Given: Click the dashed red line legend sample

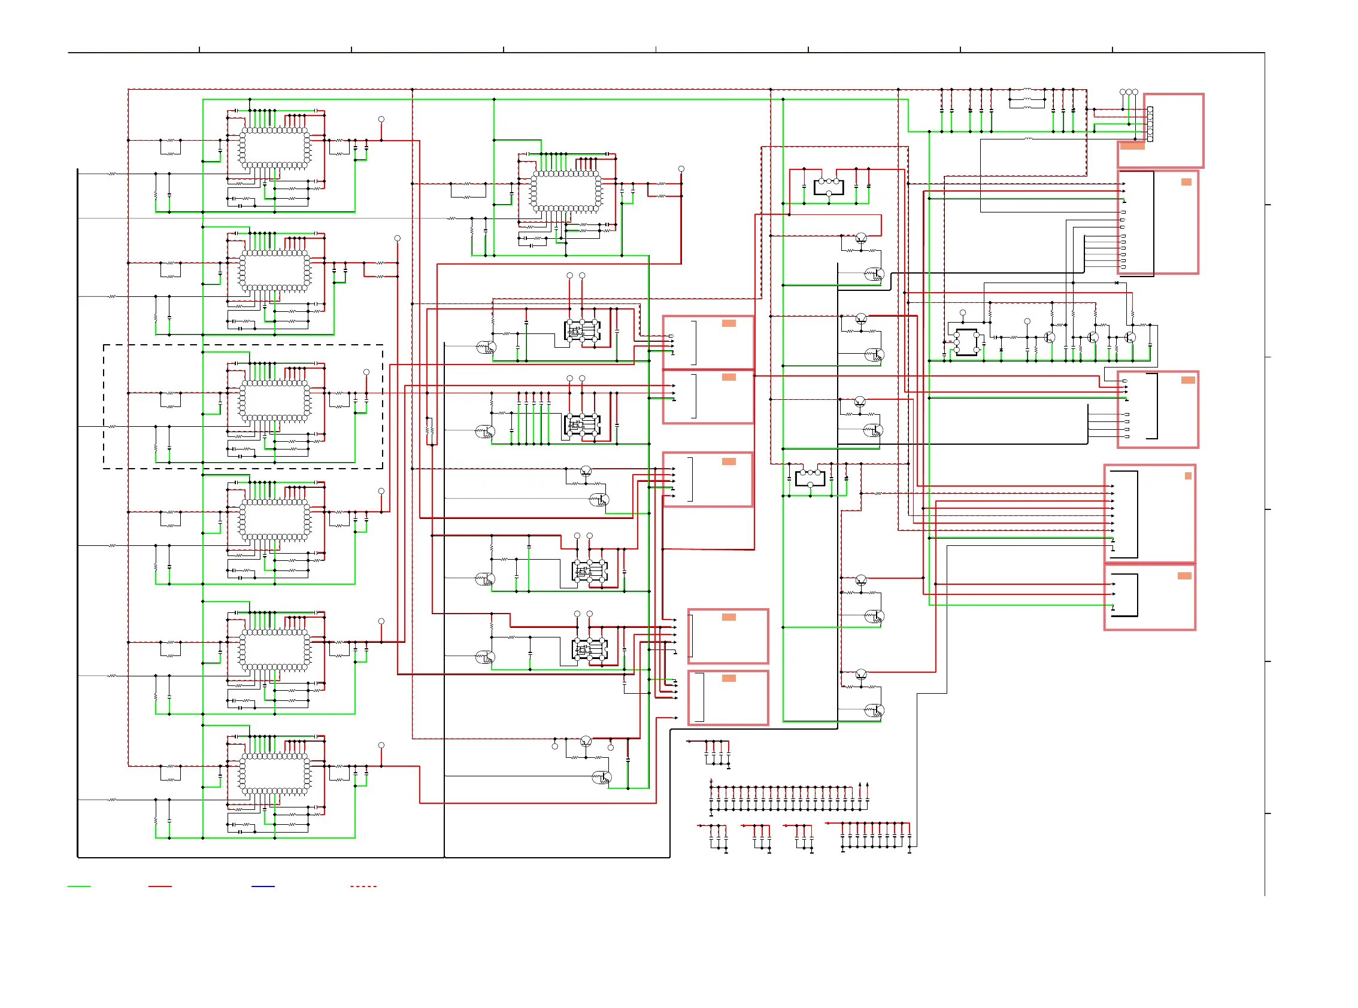Looking at the screenshot, I should pyautogui.click(x=363, y=886).
